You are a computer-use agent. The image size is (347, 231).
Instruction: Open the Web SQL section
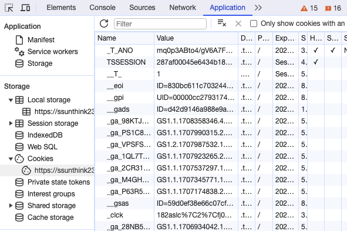click(x=42, y=147)
